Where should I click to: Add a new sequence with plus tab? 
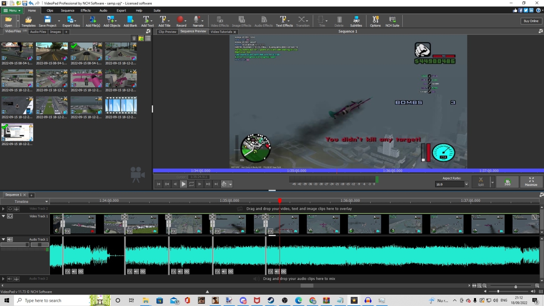pyautogui.click(x=32, y=195)
